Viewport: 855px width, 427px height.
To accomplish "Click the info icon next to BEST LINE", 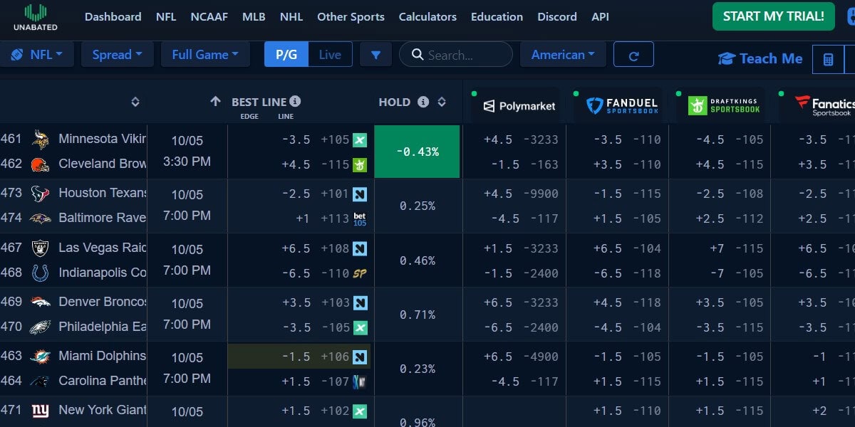I will [x=295, y=102].
